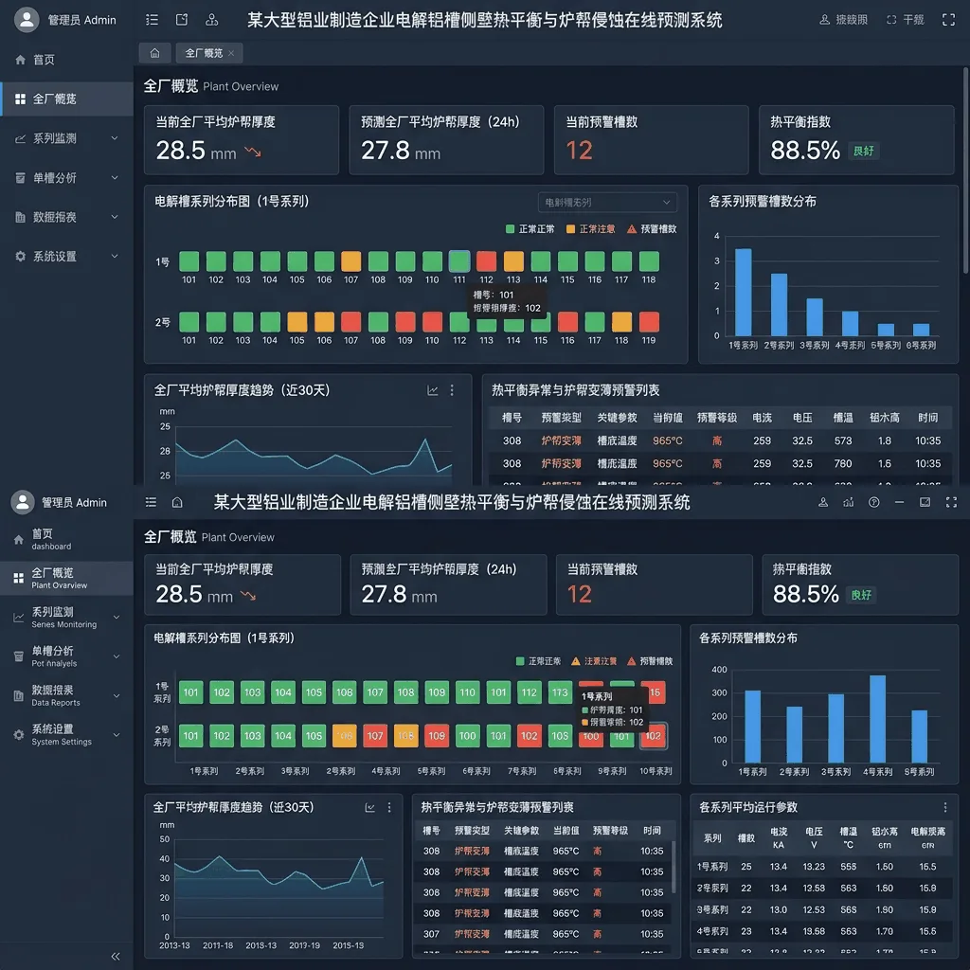Toggle the green 正常正常 legend item, top window
This screenshot has height=970, width=970.
click(530, 229)
